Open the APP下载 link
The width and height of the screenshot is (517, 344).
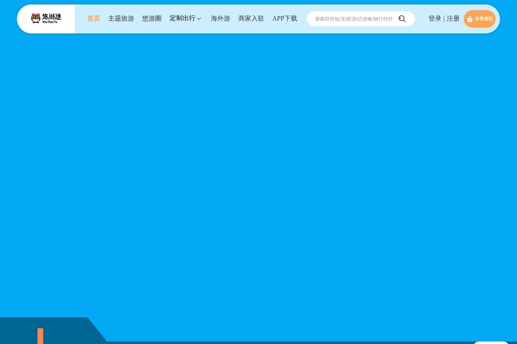coord(285,19)
